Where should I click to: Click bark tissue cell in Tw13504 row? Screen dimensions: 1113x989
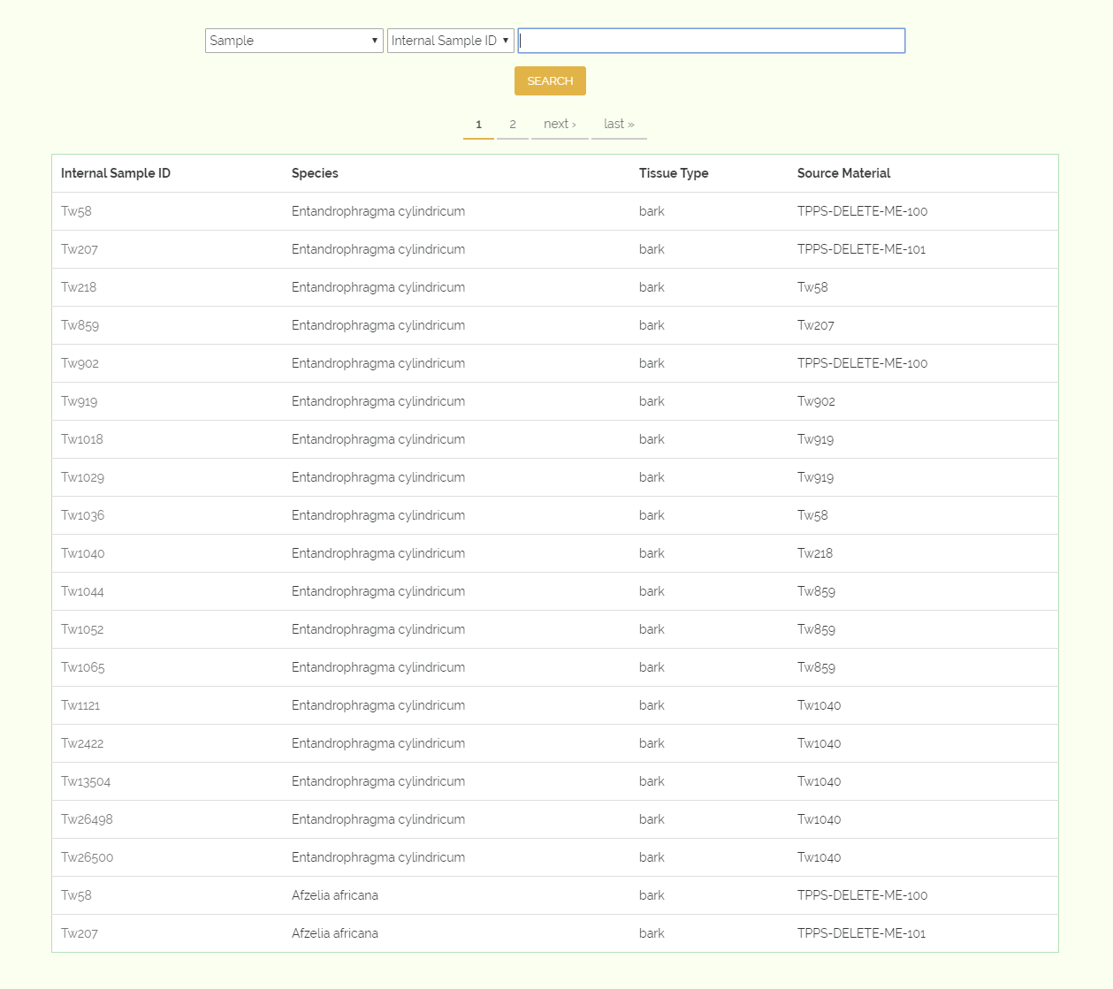[652, 781]
